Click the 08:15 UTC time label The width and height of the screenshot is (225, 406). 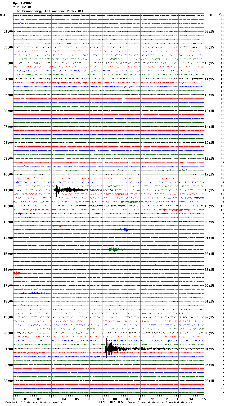209,31
